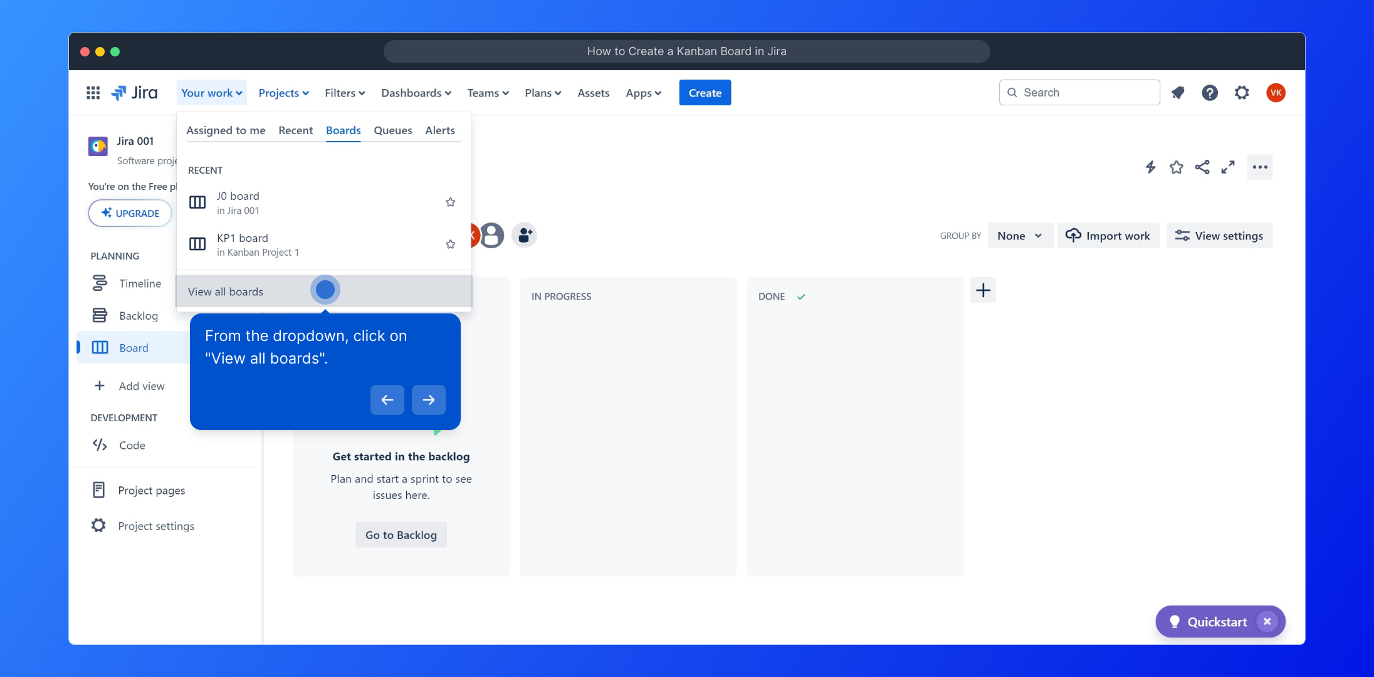Expand the Projects dropdown menu
This screenshot has width=1374, height=677.
(x=283, y=93)
